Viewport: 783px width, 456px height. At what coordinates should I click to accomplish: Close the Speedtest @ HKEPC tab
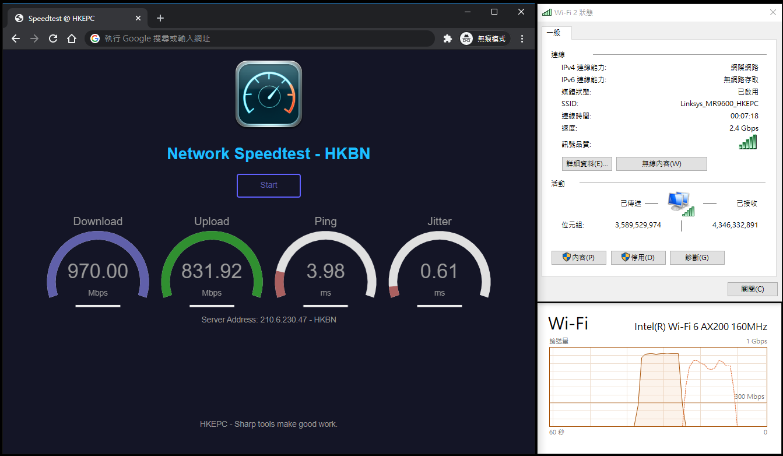coord(138,18)
